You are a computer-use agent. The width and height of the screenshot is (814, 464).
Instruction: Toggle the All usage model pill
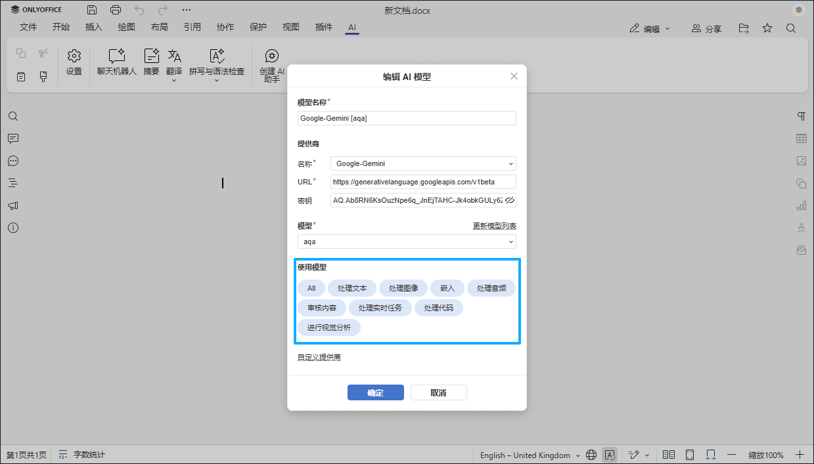311,287
